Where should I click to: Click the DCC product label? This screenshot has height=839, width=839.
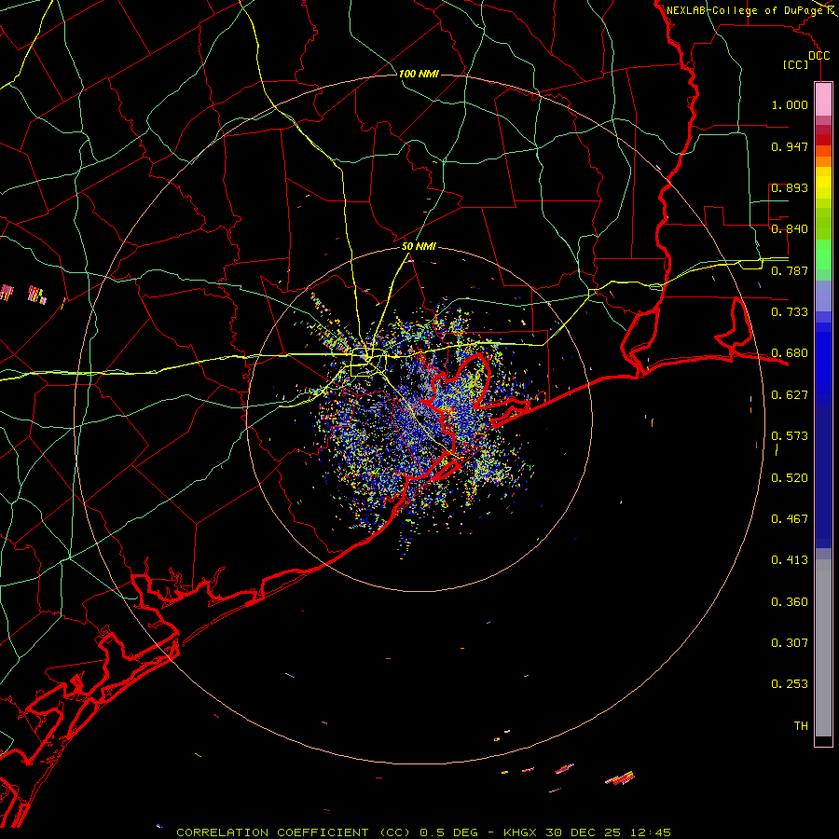coord(818,56)
